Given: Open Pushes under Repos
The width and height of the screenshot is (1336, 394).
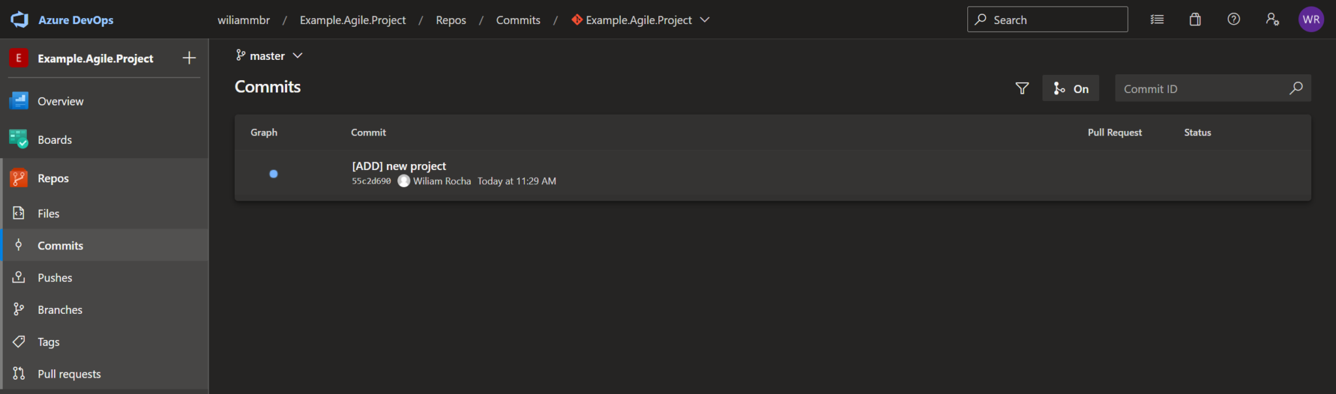Looking at the screenshot, I should [x=104, y=277].
